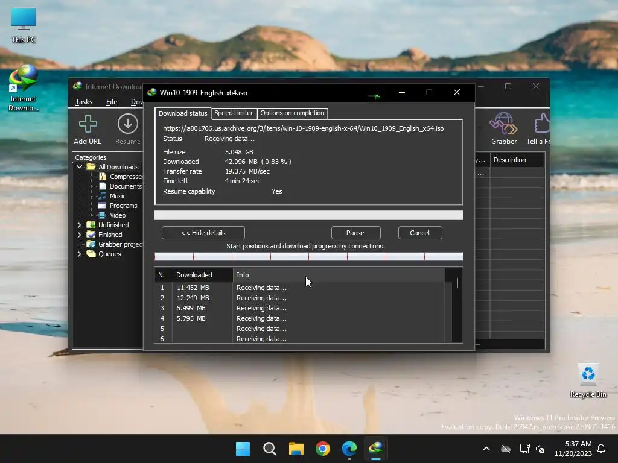This screenshot has height=463, width=618.
Task: Open File Explorer from the taskbar
Action: (x=296, y=449)
